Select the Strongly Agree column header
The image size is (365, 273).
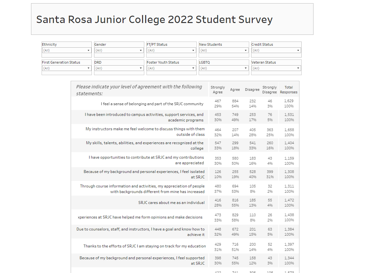pyautogui.click(x=218, y=90)
